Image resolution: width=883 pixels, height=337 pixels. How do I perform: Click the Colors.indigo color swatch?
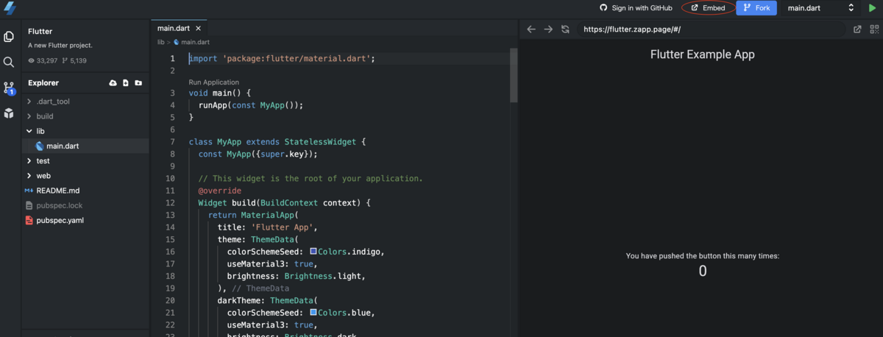313,252
